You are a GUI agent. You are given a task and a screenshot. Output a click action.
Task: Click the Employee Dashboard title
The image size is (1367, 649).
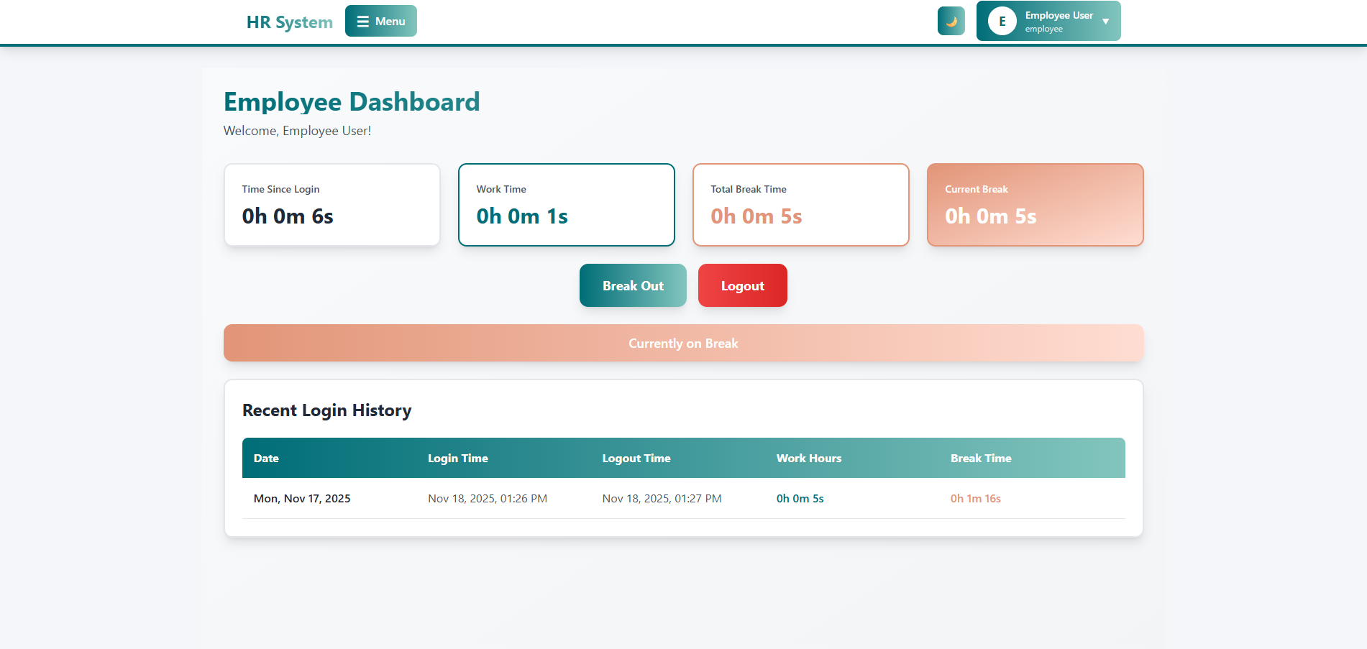[x=352, y=101]
